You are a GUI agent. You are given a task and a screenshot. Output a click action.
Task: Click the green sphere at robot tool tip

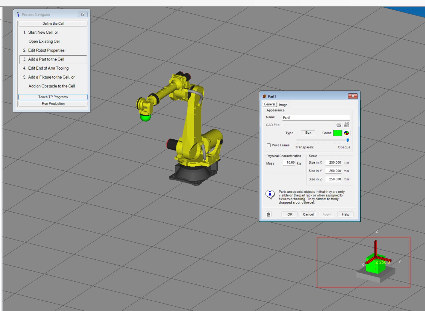click(145, 118)
